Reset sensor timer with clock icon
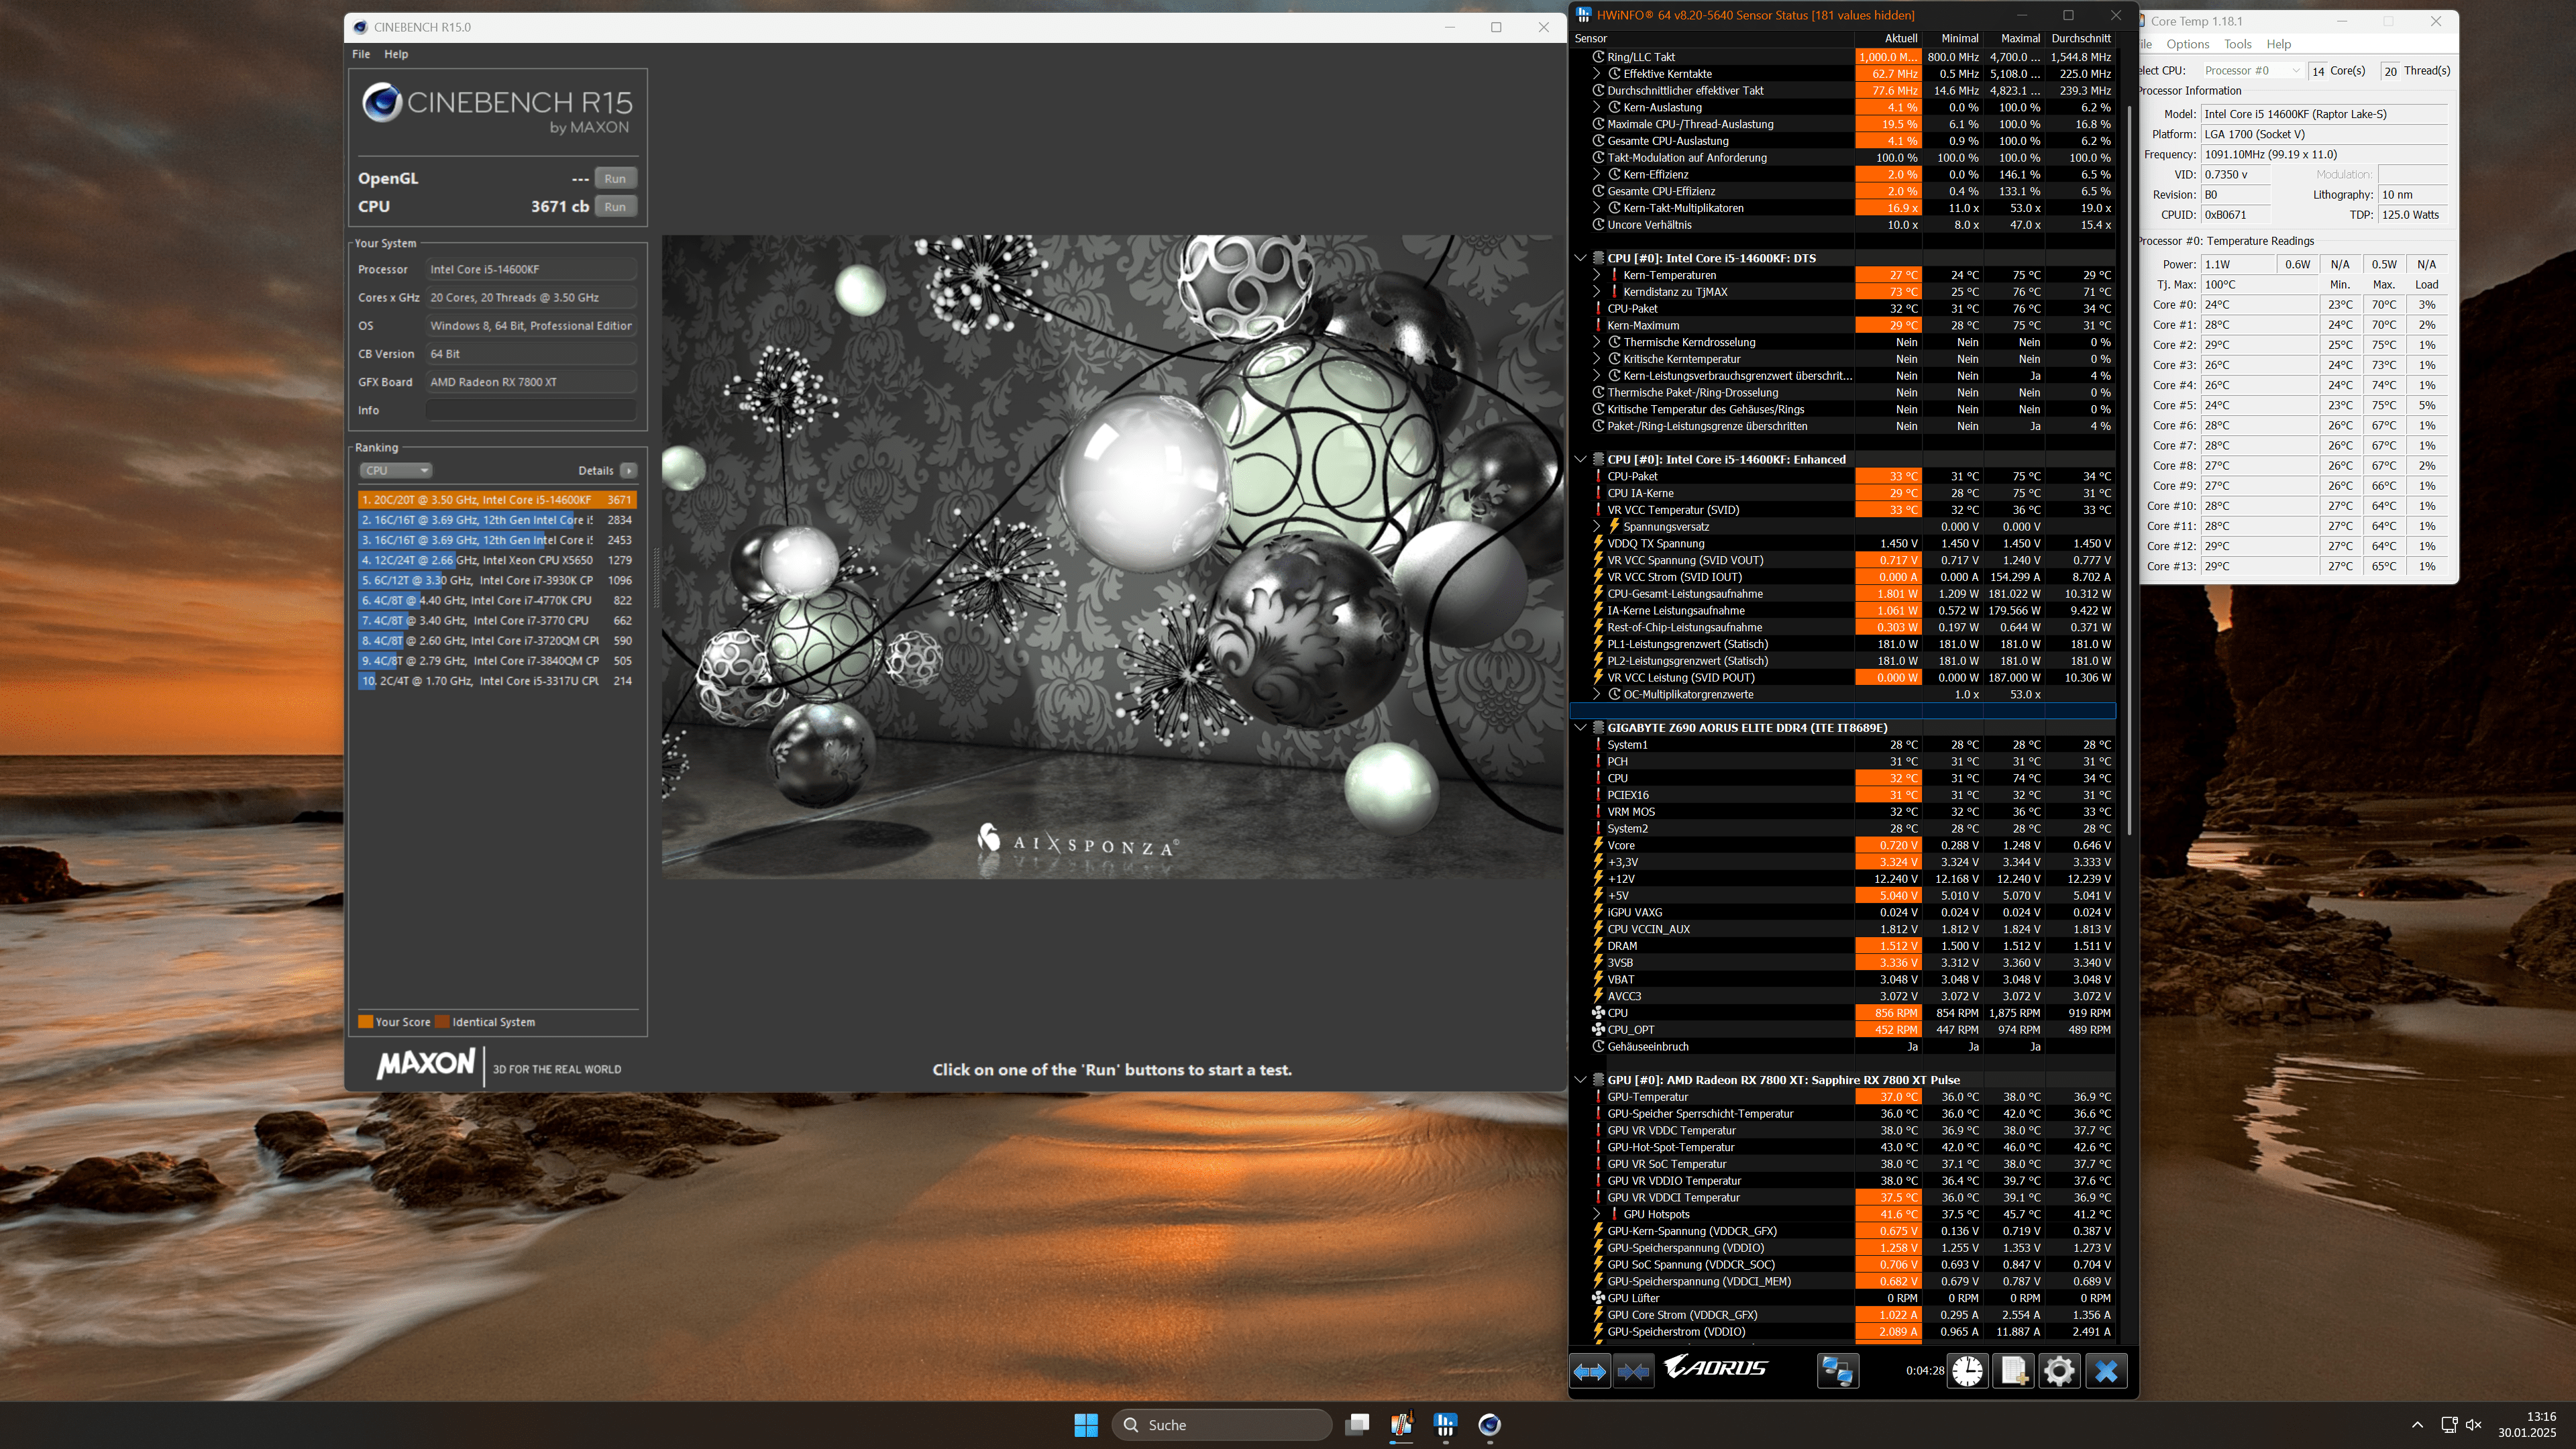The image size is (2576, 1449). (1967, 1371)
